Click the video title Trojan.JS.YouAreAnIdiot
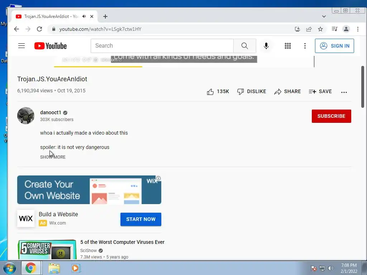This screenshot has height=275, width=367. [x=52, y=79]
